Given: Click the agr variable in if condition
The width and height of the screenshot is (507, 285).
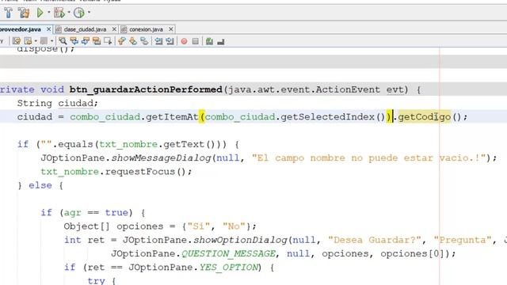Looking at the screenshot, I should pyautogui.click(x=72, y=213).
